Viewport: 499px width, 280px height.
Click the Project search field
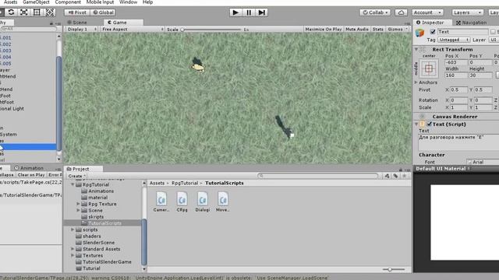(x=318, y=176)
